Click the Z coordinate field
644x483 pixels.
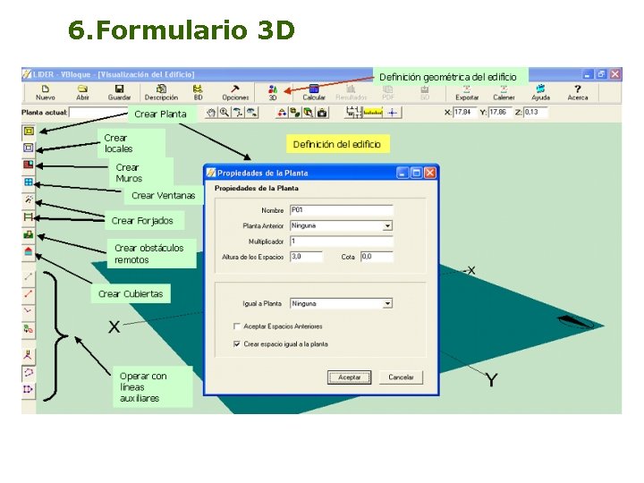coord(536,112)
